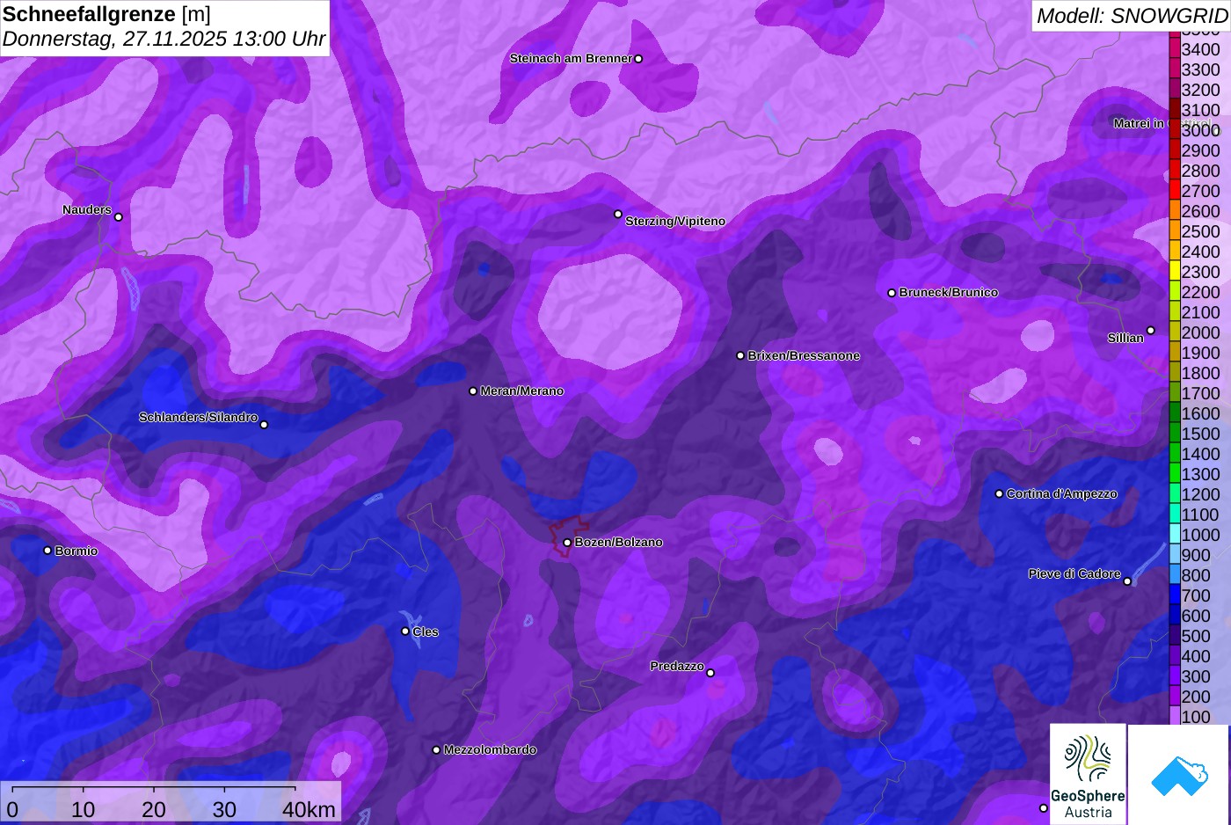Screen dimensions: 1231x825
Task: Select the Mezzolombardo map marker
Action: 436,750
